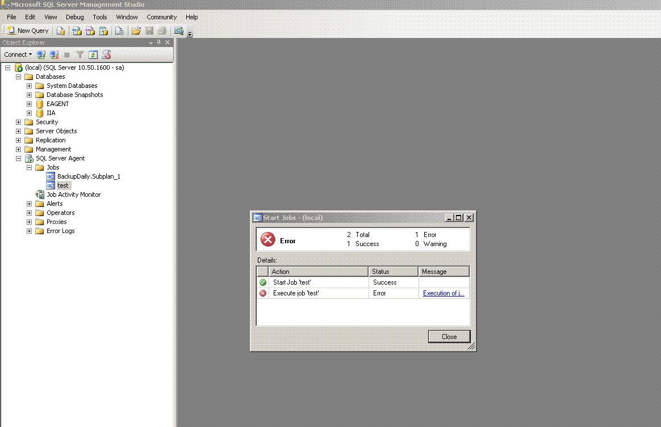Click the Message column header
This screenshot has height=427, width=661.
point(444,272)
